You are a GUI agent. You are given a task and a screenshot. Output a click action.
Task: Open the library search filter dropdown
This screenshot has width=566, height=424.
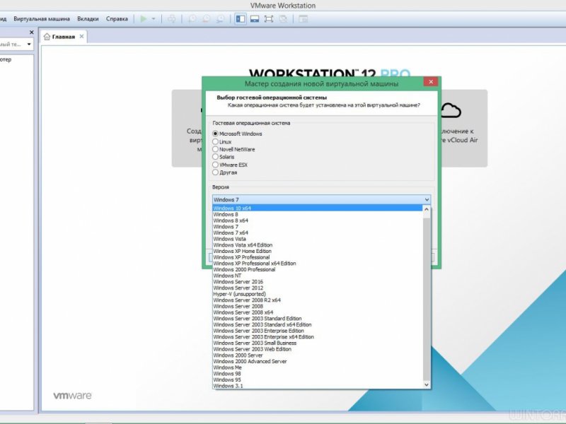tap(29, 44)
